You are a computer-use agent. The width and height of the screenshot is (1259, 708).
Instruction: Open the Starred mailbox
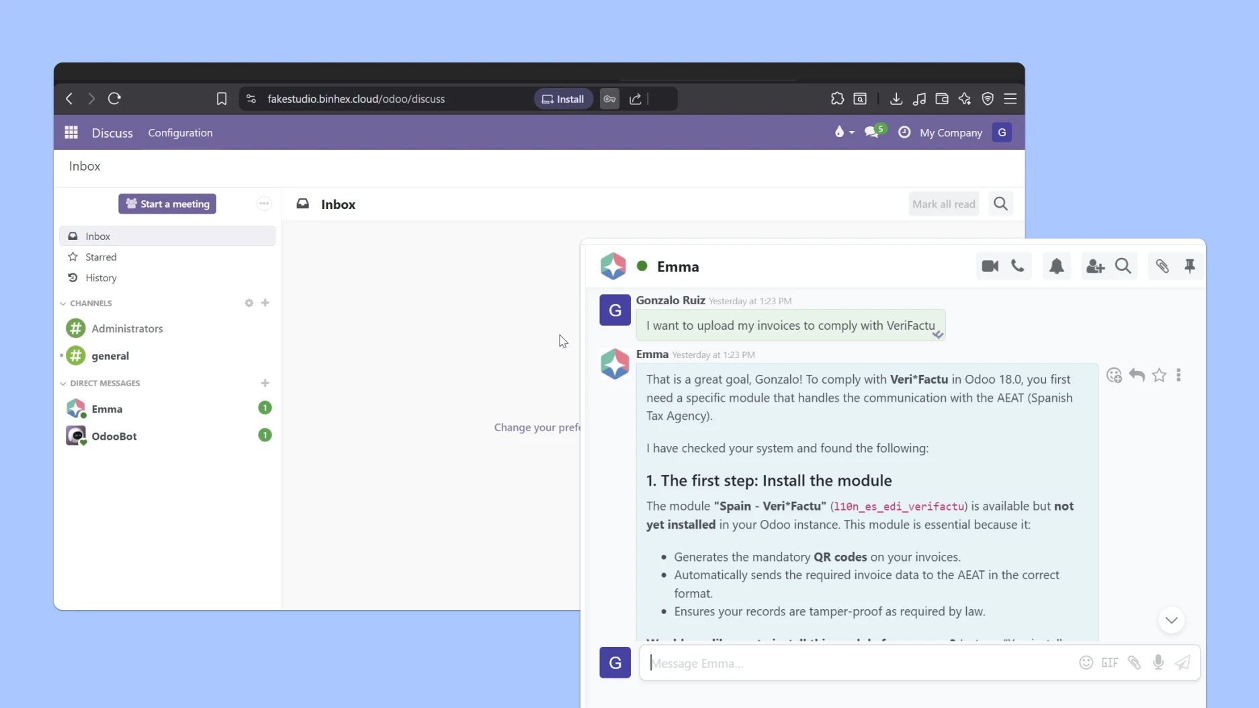pos(167,257)
